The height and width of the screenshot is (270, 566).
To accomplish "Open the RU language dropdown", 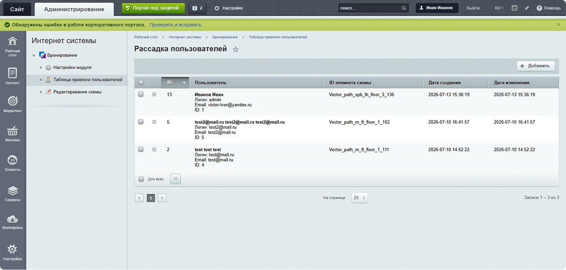I will (499, 8).
